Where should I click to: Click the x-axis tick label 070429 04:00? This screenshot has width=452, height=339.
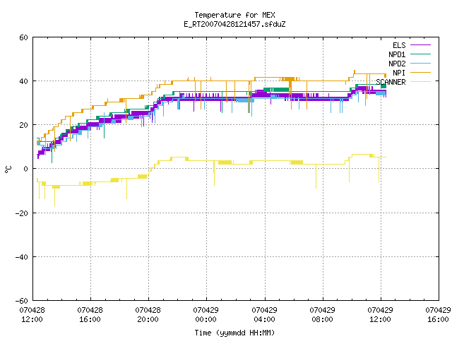click(264, 315)
